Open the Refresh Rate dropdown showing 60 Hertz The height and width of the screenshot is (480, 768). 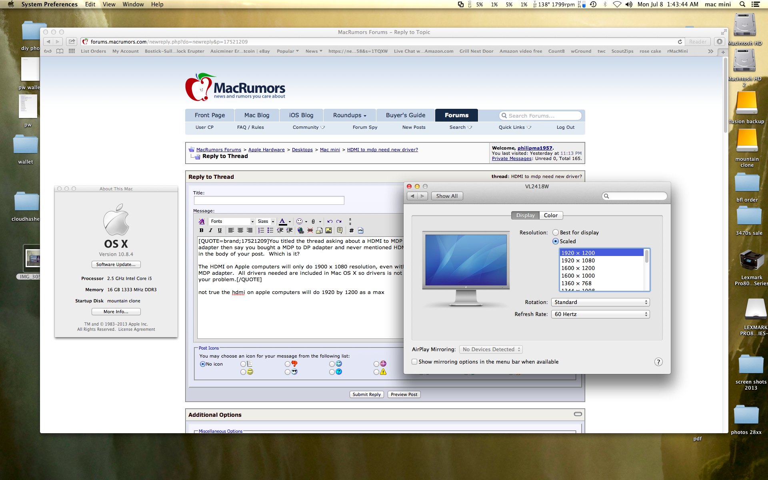pos(600,314)
